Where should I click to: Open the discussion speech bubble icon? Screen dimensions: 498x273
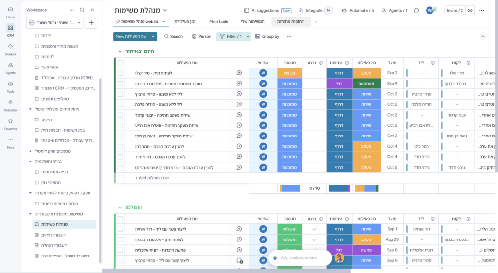(x=416, y=11)
